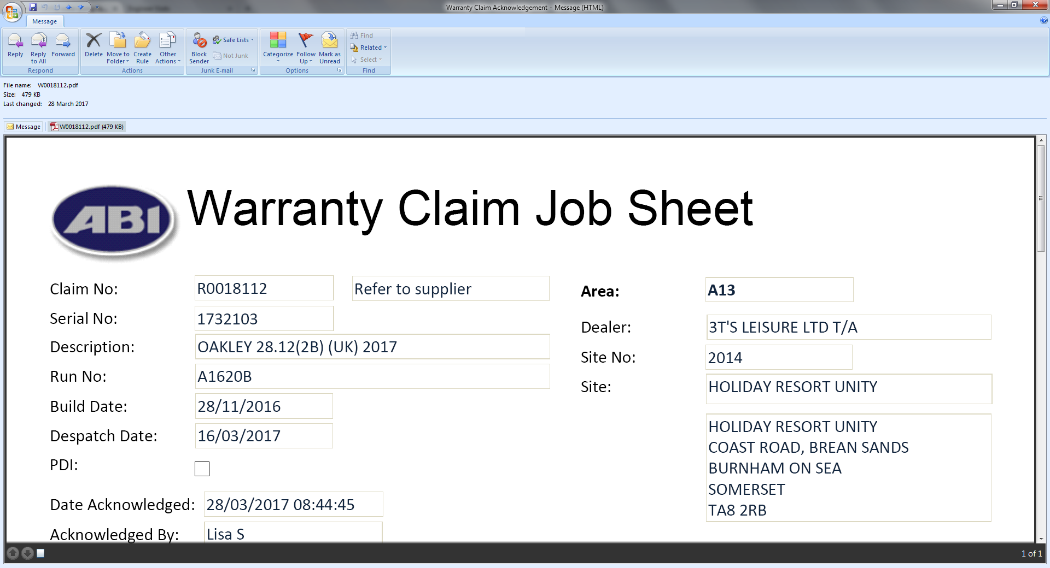Click the '28 March 2017' last changed date
This screenshot has height=568, width=1050.
[x=68, y=104]
